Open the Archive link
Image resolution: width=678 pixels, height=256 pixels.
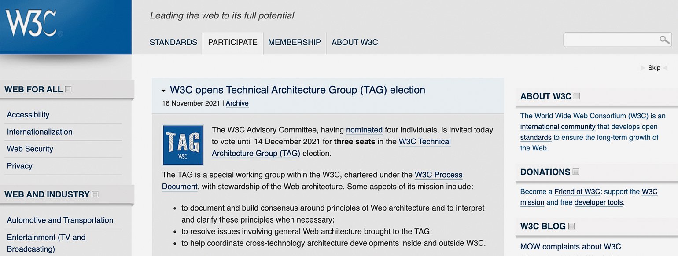click(x=237, y=103)
